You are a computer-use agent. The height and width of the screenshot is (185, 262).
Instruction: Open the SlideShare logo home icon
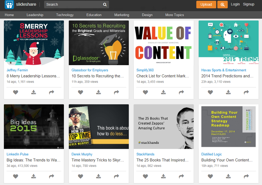coord(9,5)
